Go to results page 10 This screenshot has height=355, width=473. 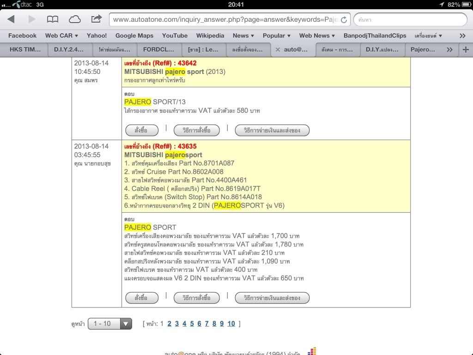point(231,324)
